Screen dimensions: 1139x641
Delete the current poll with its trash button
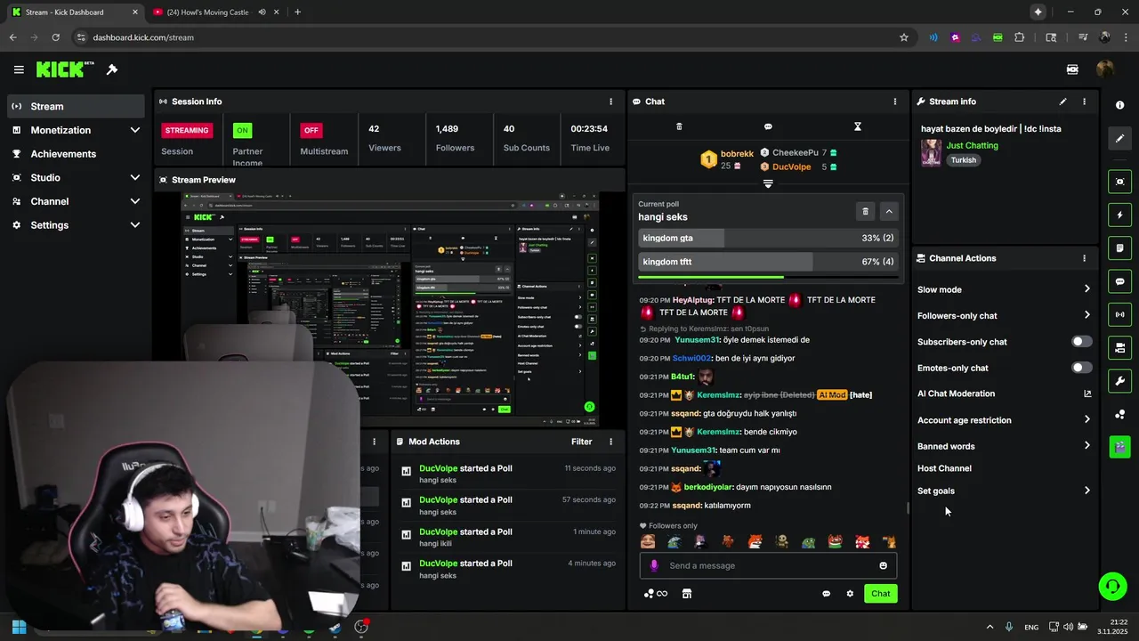[x=865, y=211]
